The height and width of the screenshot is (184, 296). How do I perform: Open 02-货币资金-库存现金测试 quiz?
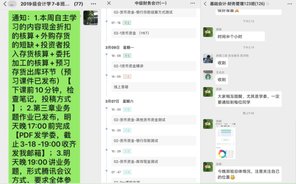click(154, 162)
